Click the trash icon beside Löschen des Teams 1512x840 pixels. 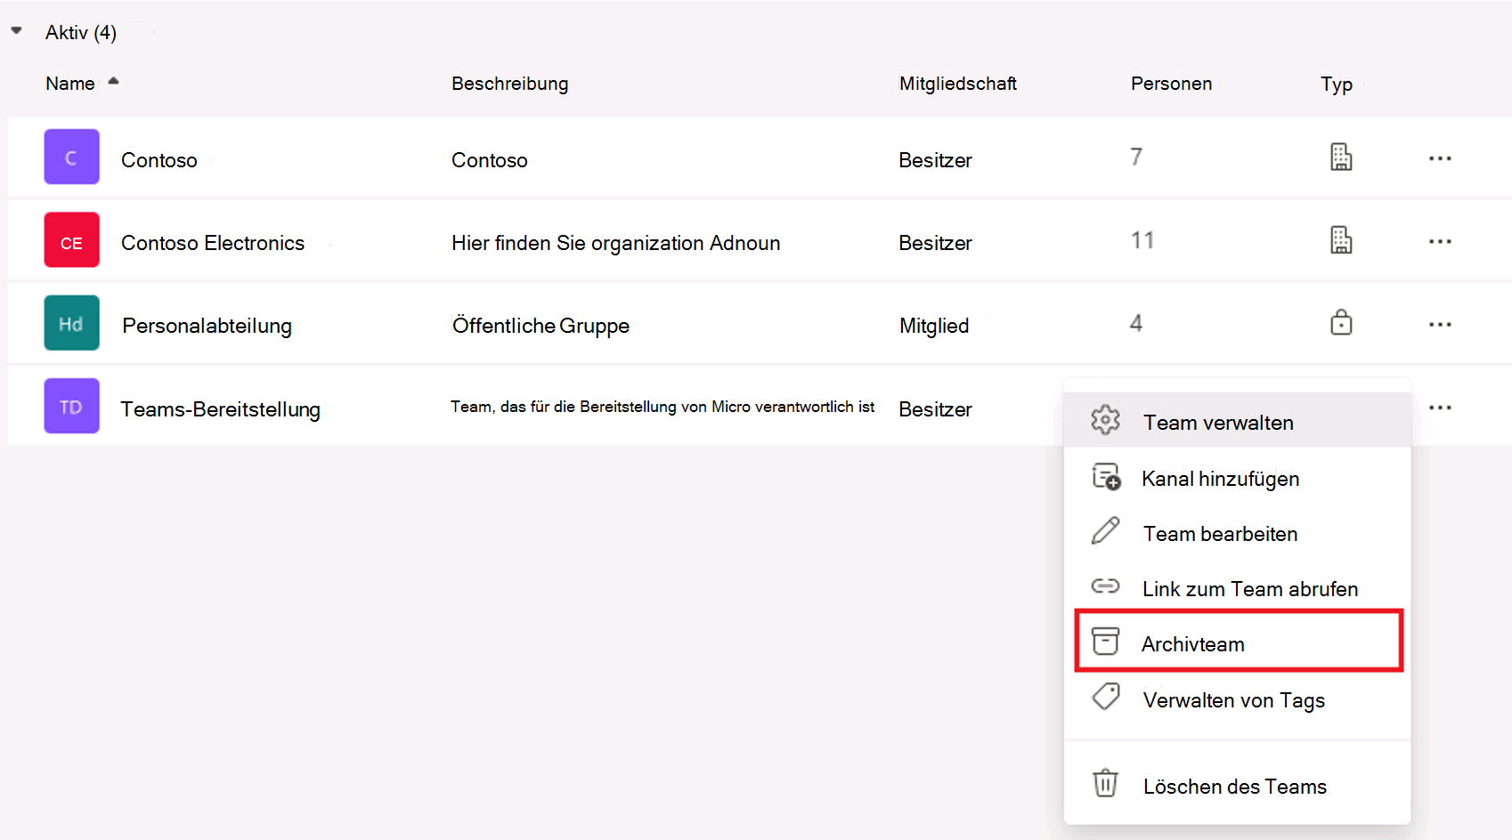(x=1105, y=782)
